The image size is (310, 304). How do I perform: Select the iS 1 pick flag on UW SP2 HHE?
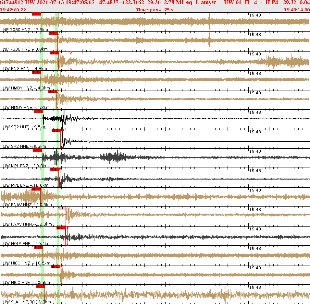pyautogui.click(x=55, y=131)
